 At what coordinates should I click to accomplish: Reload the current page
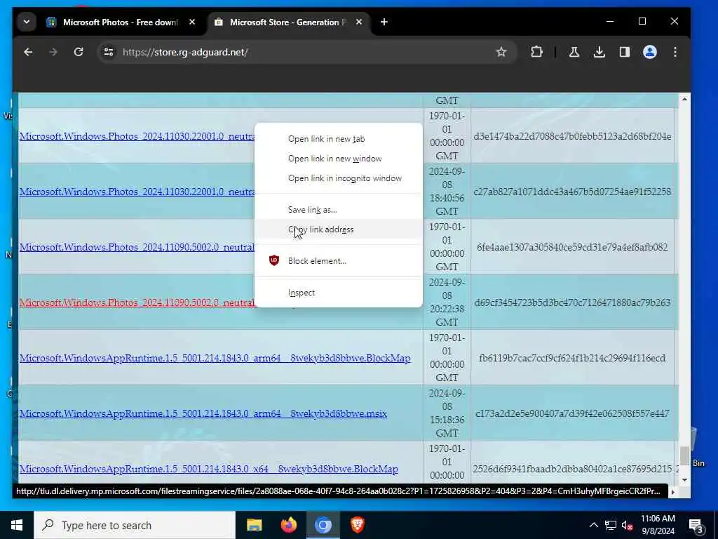tap(79, 52)
